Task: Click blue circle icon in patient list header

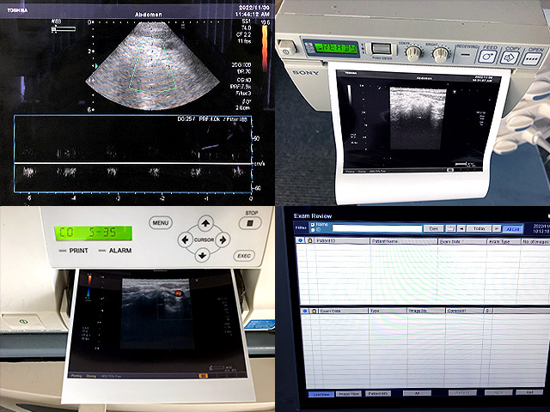Action: [x=300, y=240]
